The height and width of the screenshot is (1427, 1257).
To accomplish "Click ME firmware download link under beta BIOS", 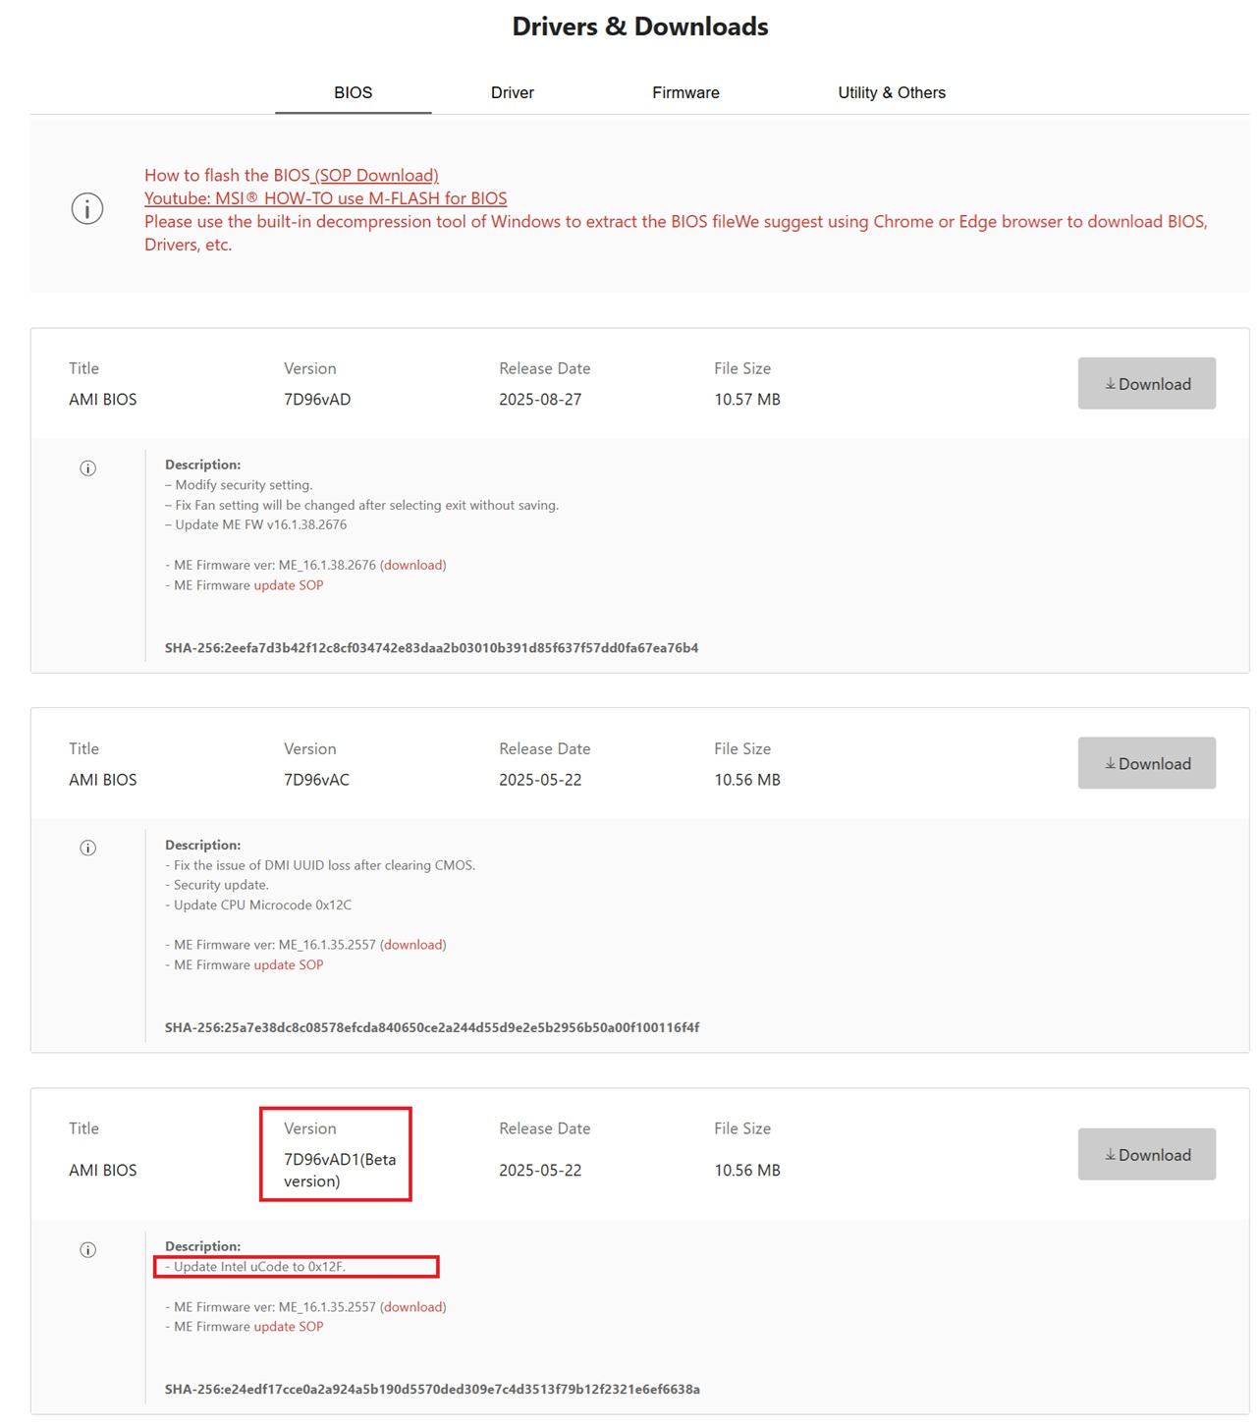I will pos(412,1307).
